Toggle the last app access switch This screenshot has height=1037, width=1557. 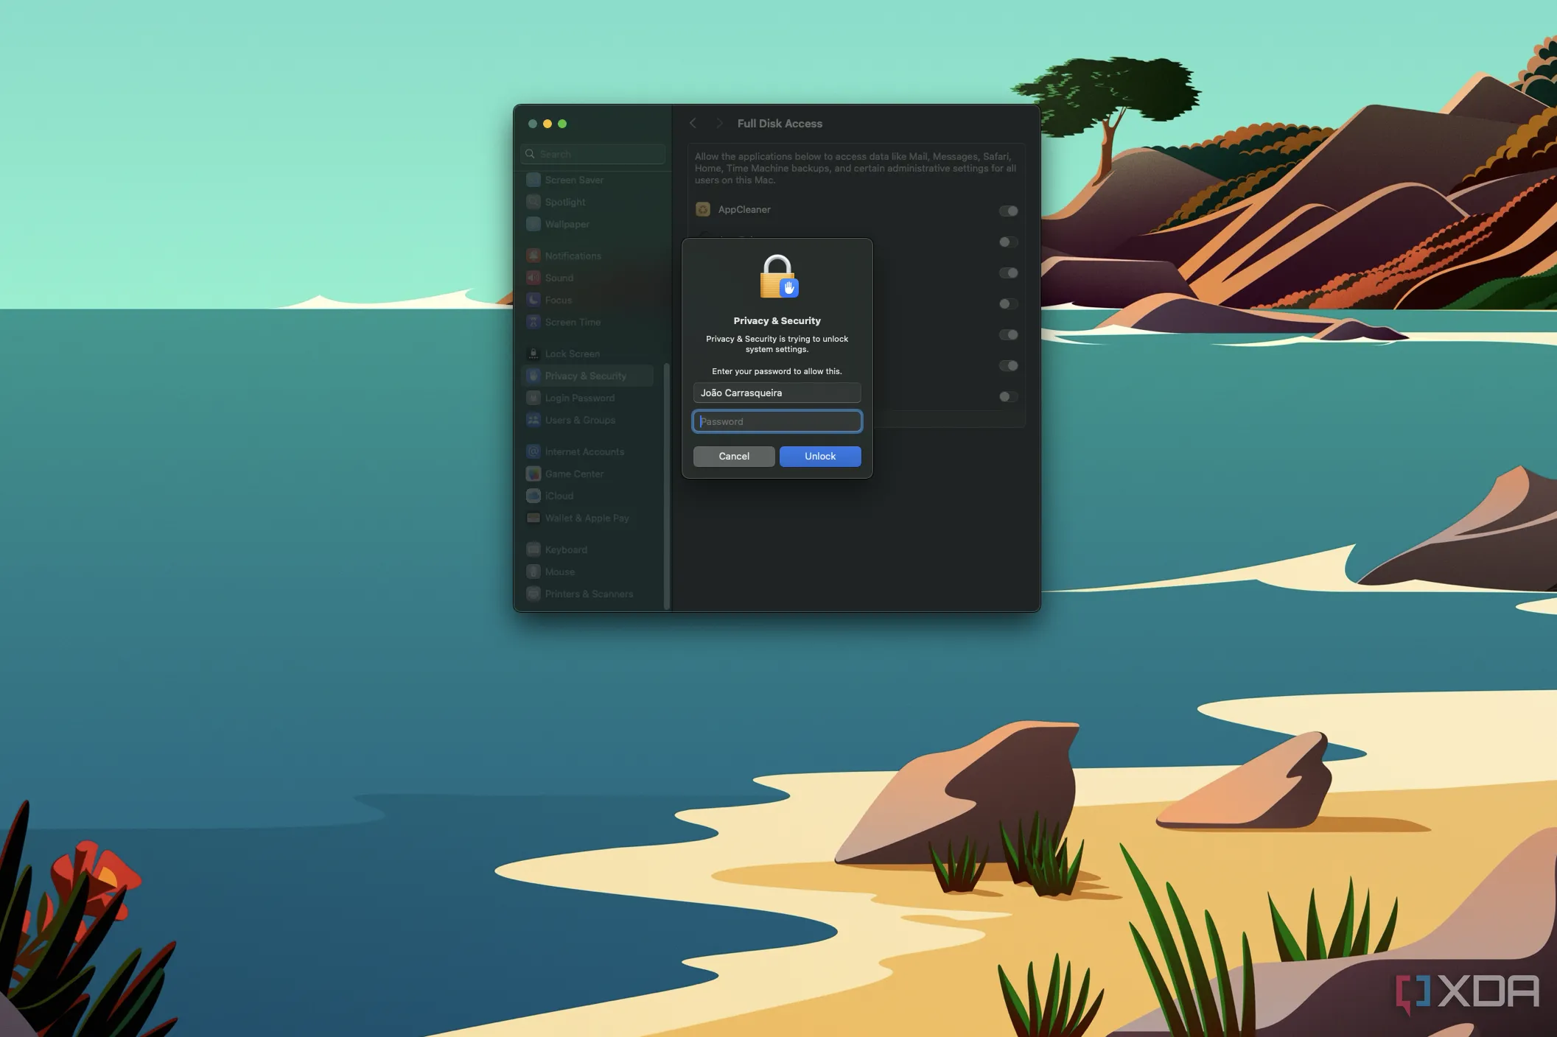point(1007,396)
